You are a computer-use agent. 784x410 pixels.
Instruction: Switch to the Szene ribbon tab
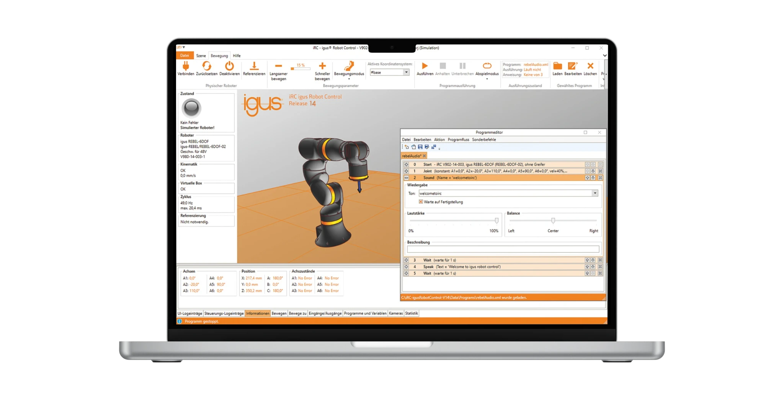coord(201,56)
